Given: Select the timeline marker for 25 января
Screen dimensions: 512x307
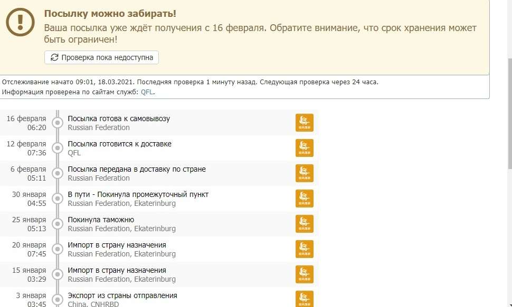Looking at the screenshot, I should [58, 224].
